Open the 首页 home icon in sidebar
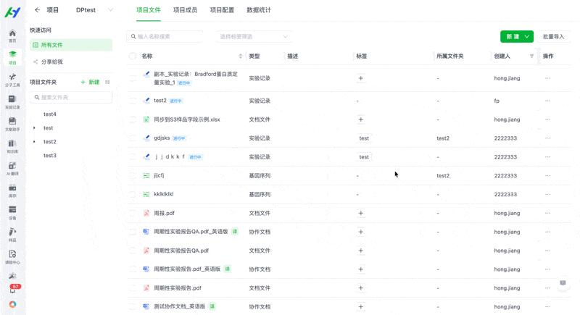Screen dimensions: 580x315 12,35
